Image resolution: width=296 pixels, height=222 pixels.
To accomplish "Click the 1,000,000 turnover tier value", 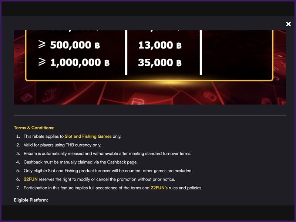I will click(x=75, y=63).
